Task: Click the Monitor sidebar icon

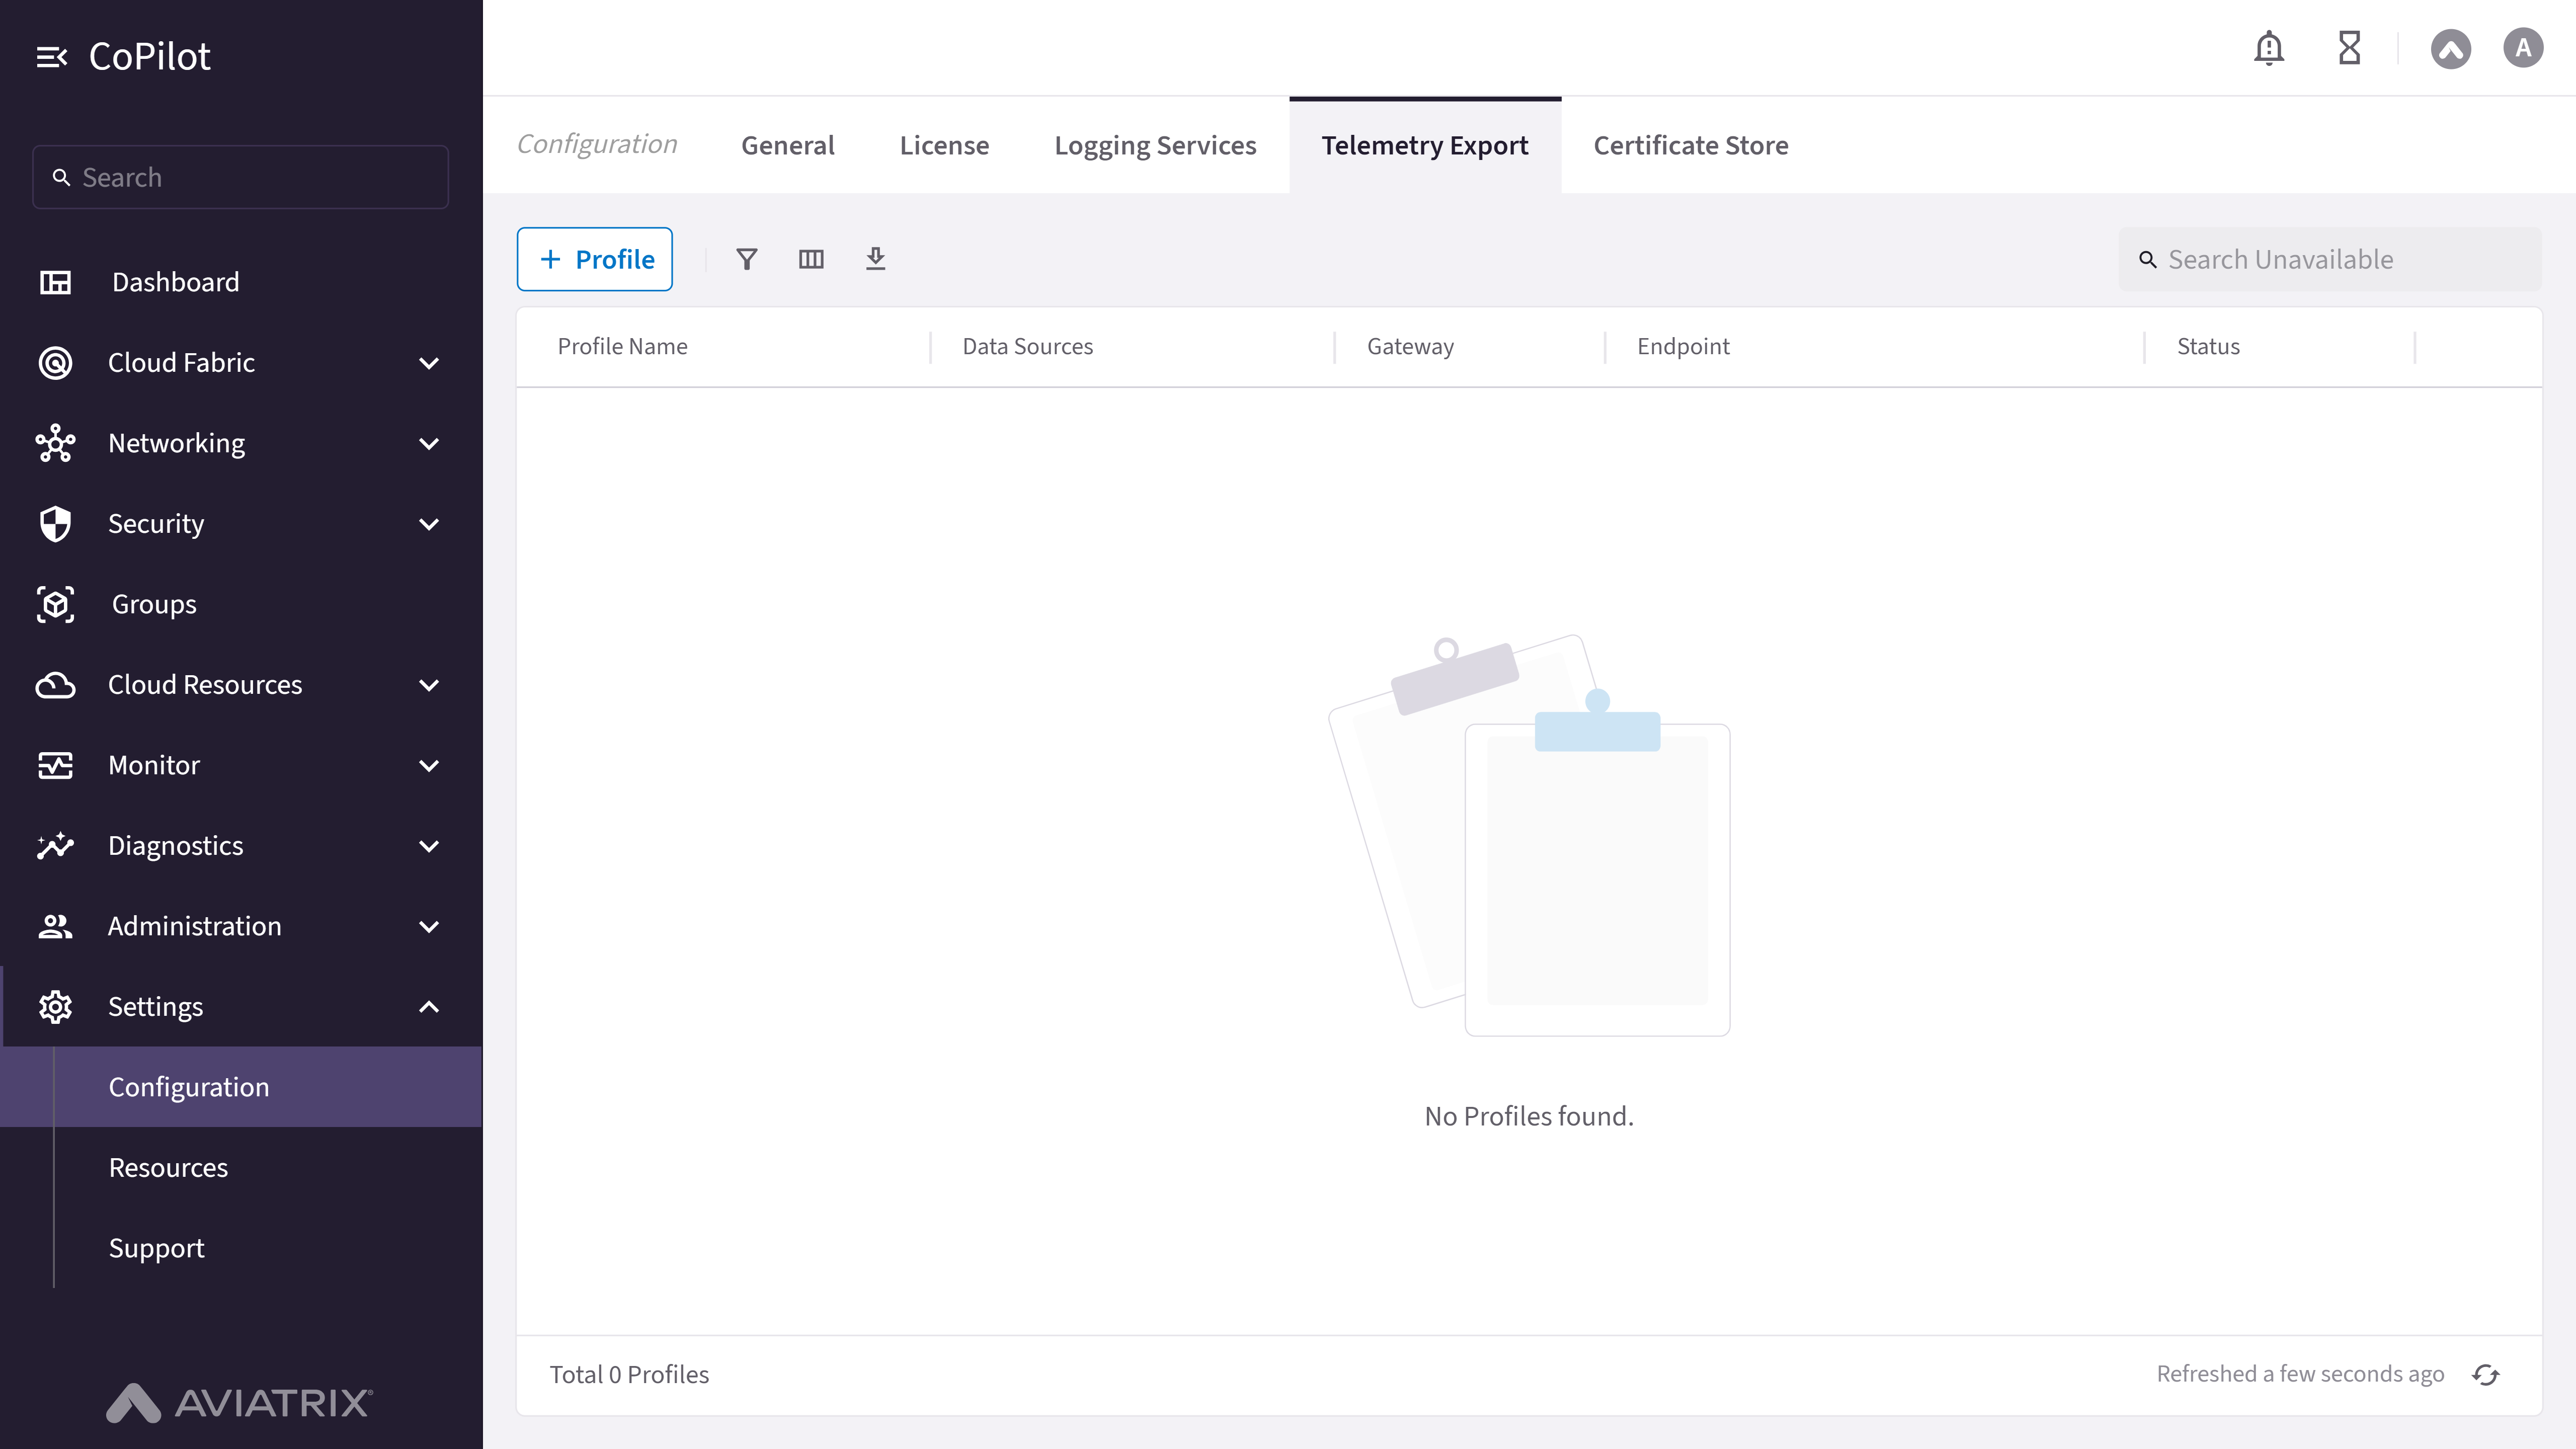Action: [x=55, y=765]
